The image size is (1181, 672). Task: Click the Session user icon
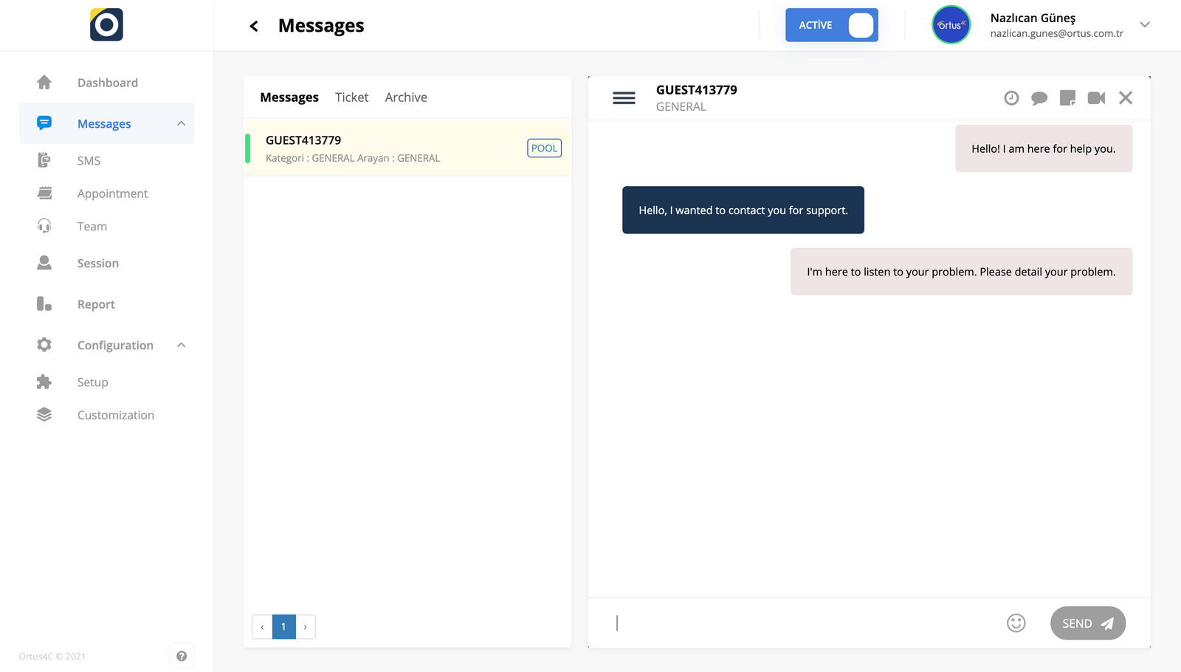[x=44, y=263]
